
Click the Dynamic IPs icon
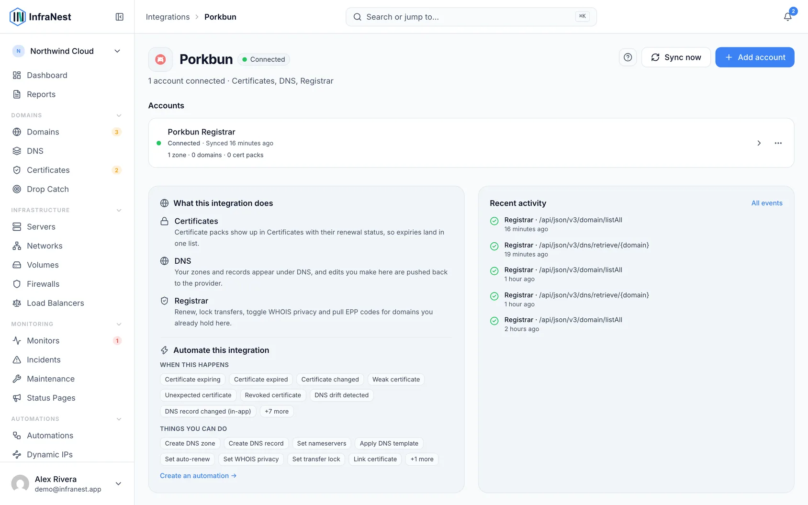pos(17,455)
